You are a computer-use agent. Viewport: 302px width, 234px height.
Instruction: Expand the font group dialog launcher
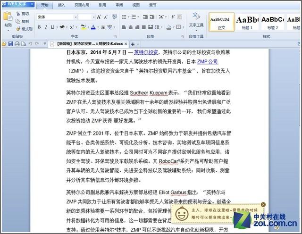116,36
